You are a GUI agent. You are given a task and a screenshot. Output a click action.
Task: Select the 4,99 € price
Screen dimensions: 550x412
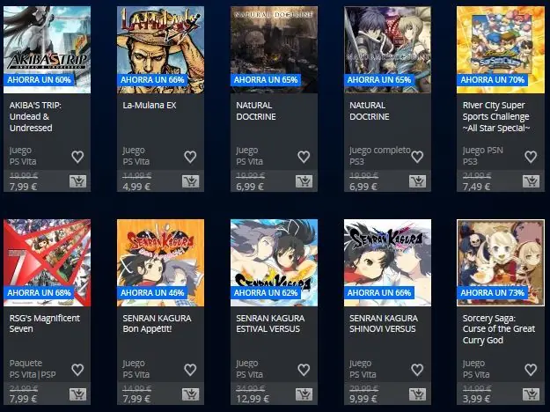(x=136, y=187)
